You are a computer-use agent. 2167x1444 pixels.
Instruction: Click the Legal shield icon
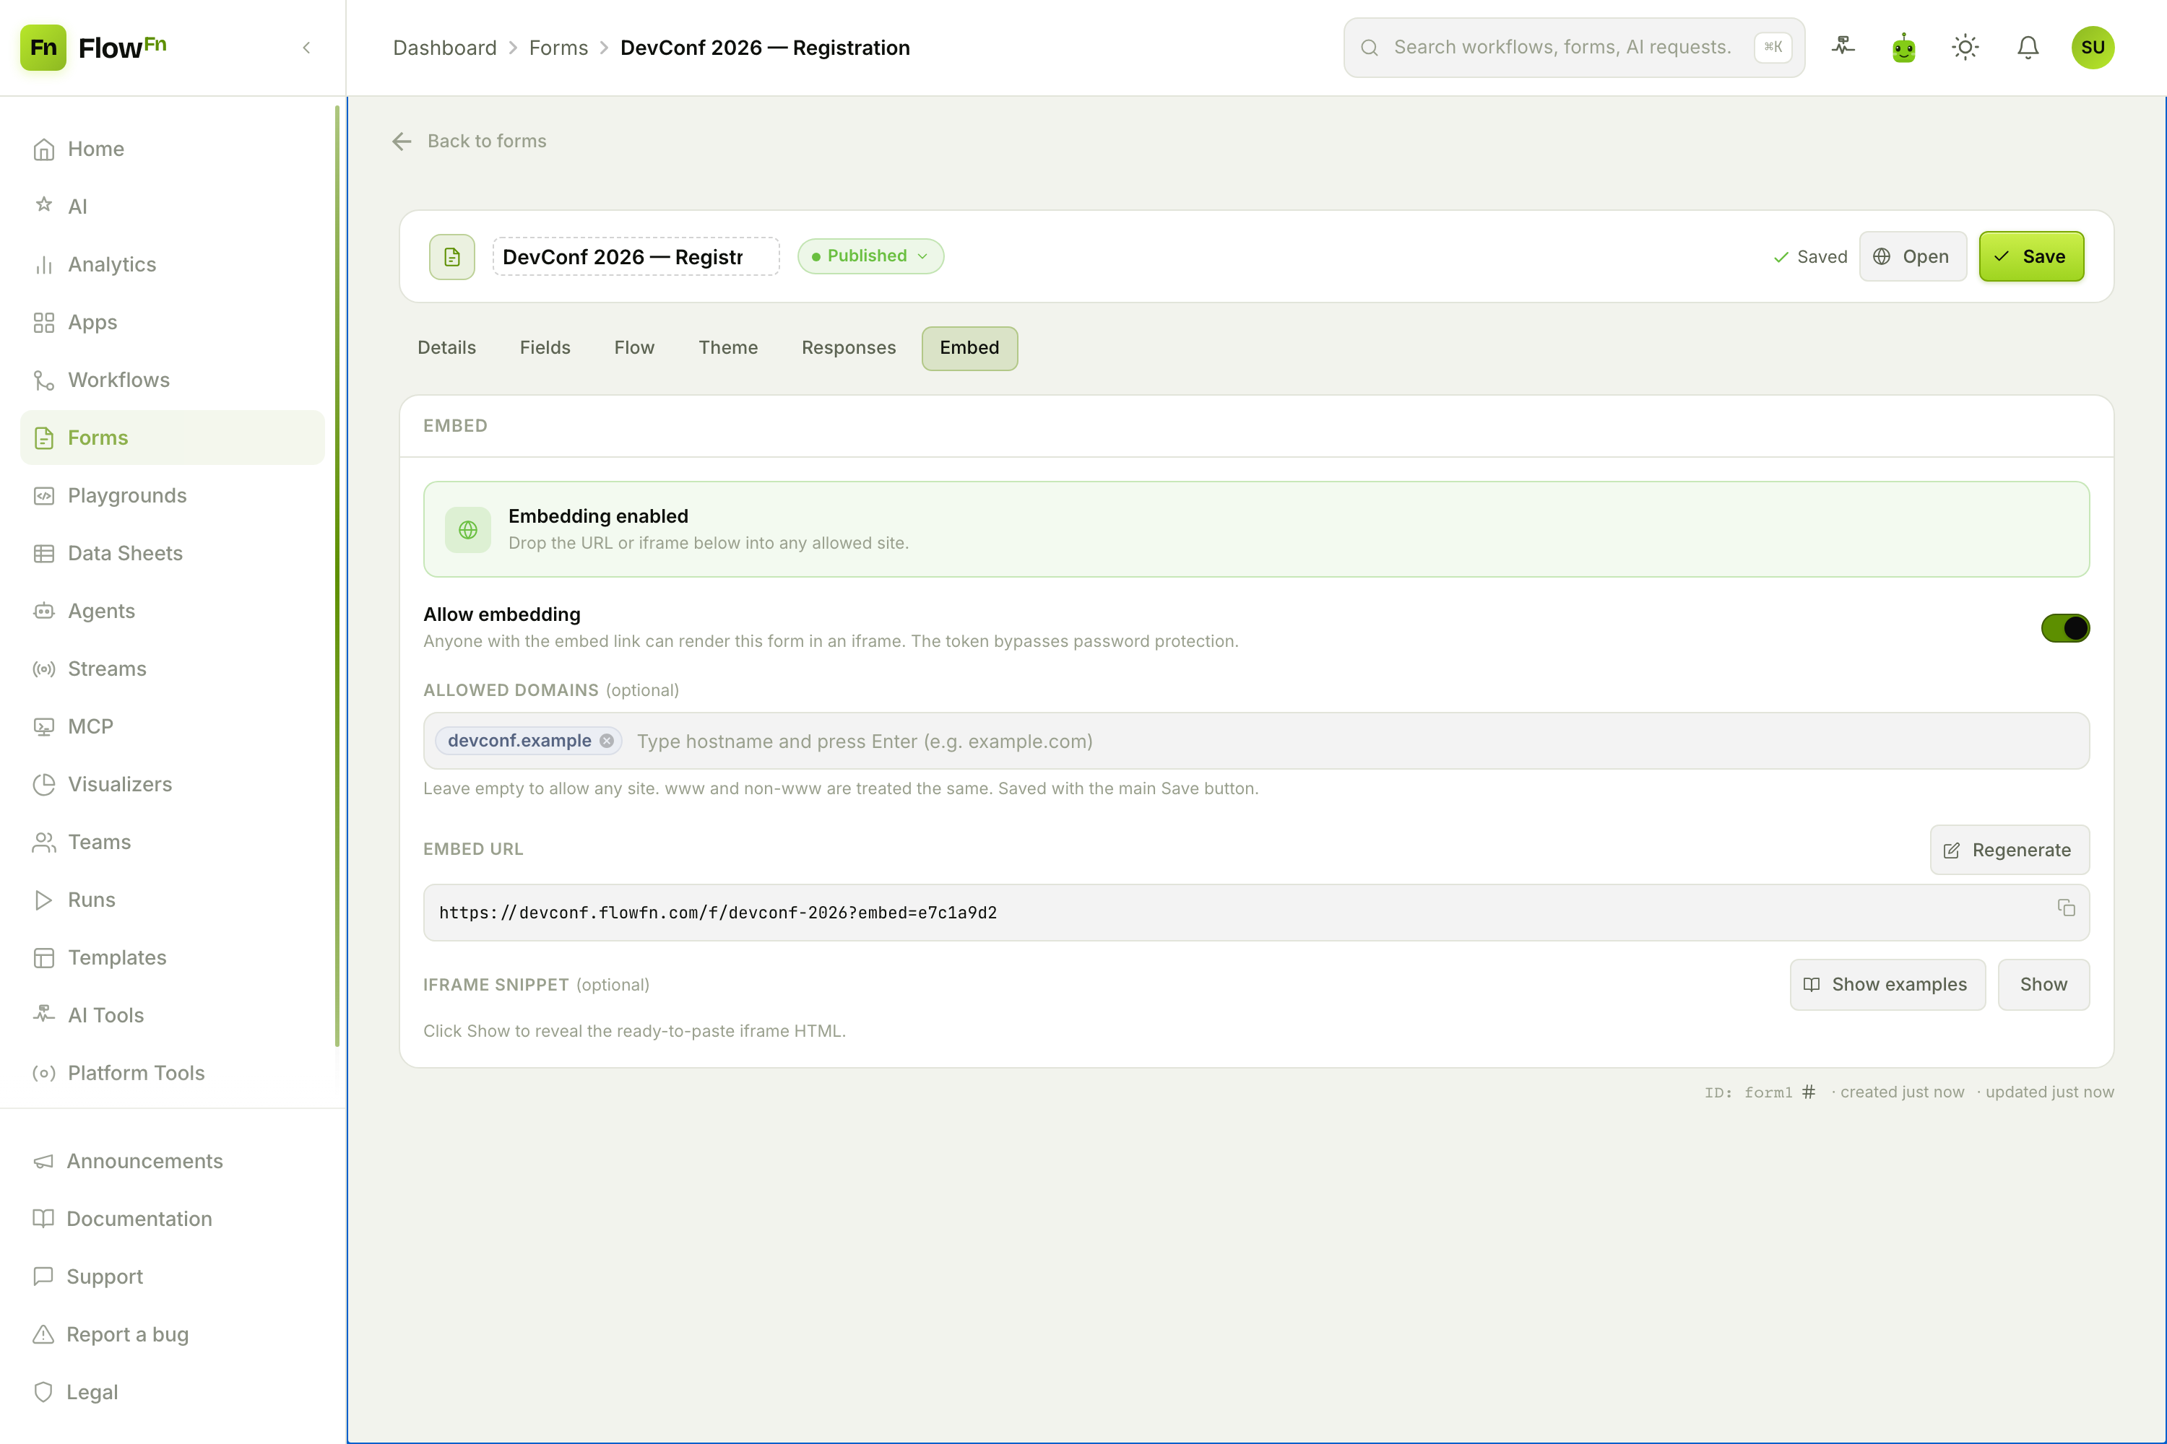tap(43, 1391)
